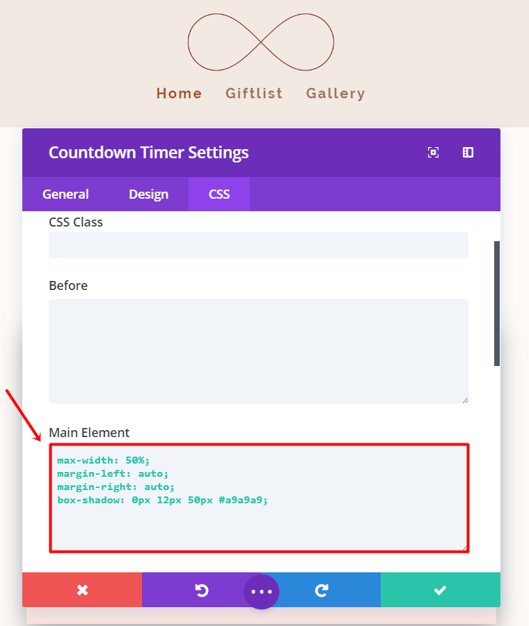The width and height of the screenshot is (529, 626).
Task: Discard changes with the red X button
Action: tap(82, 590)
